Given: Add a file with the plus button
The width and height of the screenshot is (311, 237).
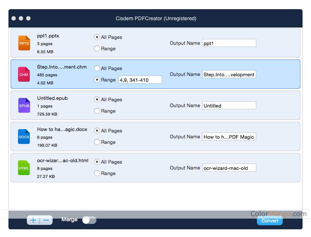Looking at the screenshot, I should 33,220.
